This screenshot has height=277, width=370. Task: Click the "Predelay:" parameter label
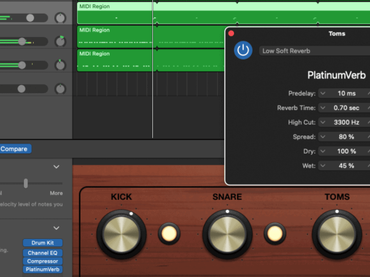302,94
